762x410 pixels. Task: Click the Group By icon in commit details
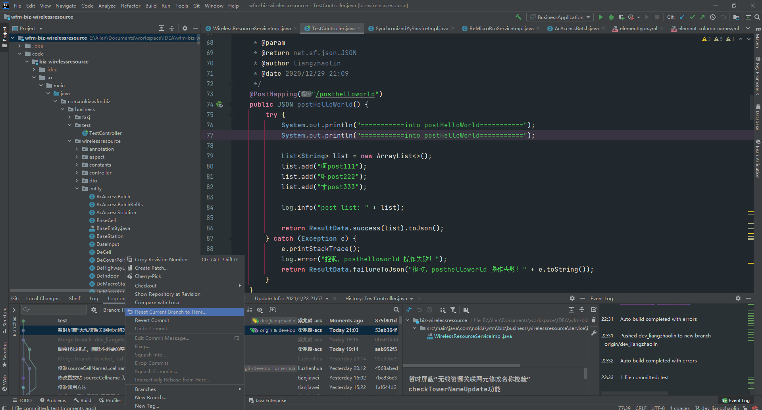coord(443,310)
